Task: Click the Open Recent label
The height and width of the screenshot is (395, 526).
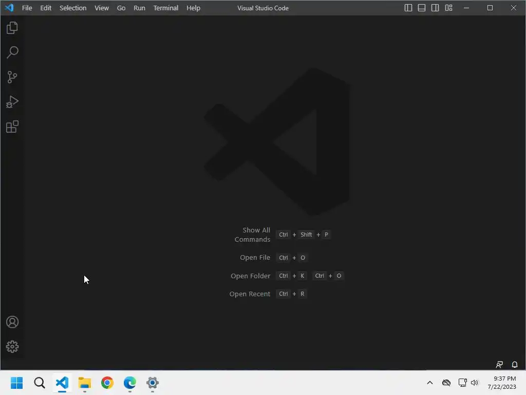Action: click(x=250, y=294)
